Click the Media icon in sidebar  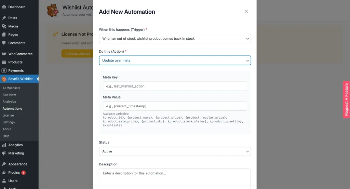[x=4, y=26]
